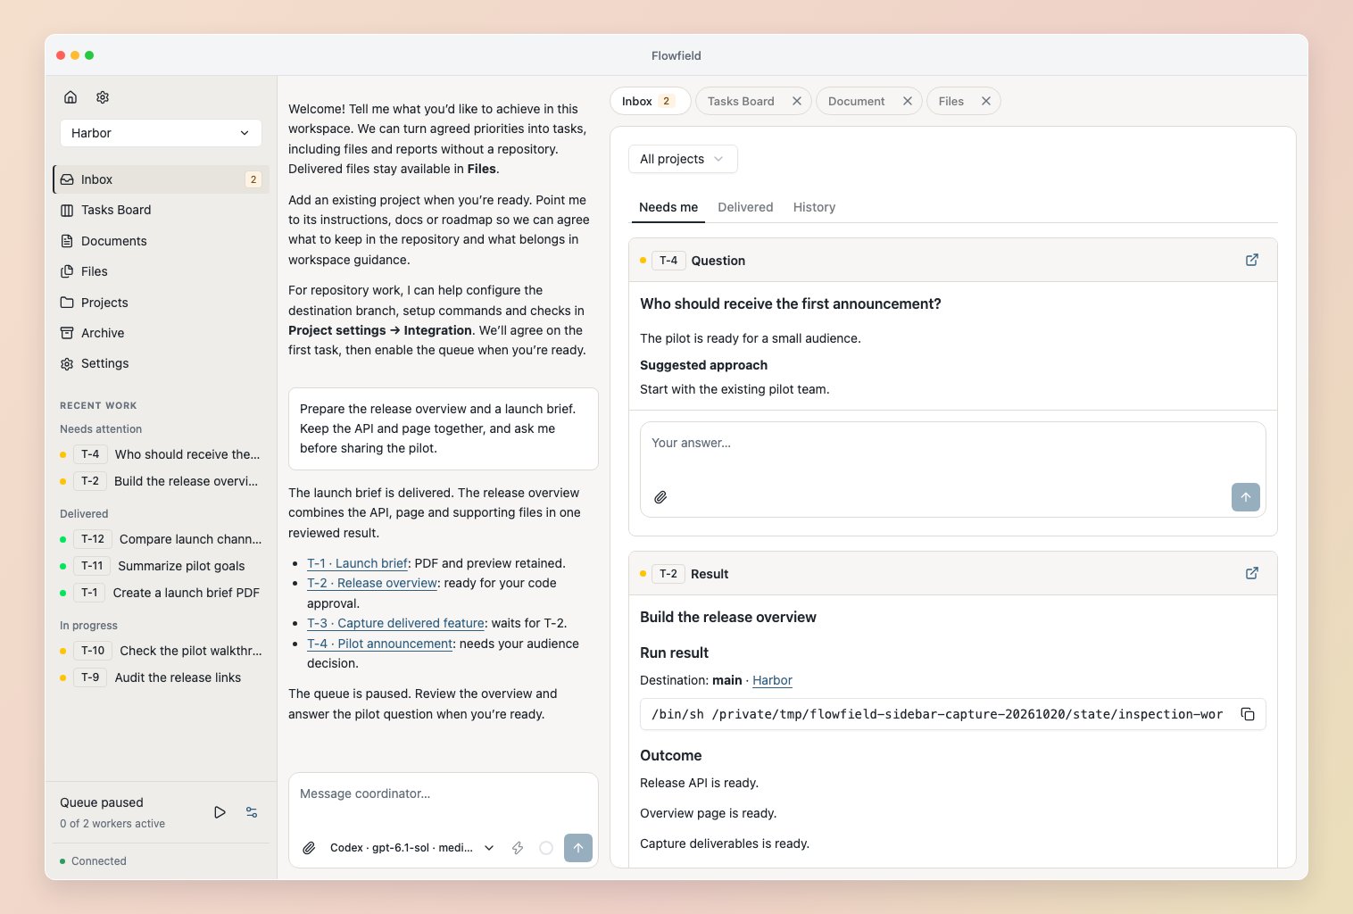Close the Document tab
Screen dimensions: 1353x914
908,101
